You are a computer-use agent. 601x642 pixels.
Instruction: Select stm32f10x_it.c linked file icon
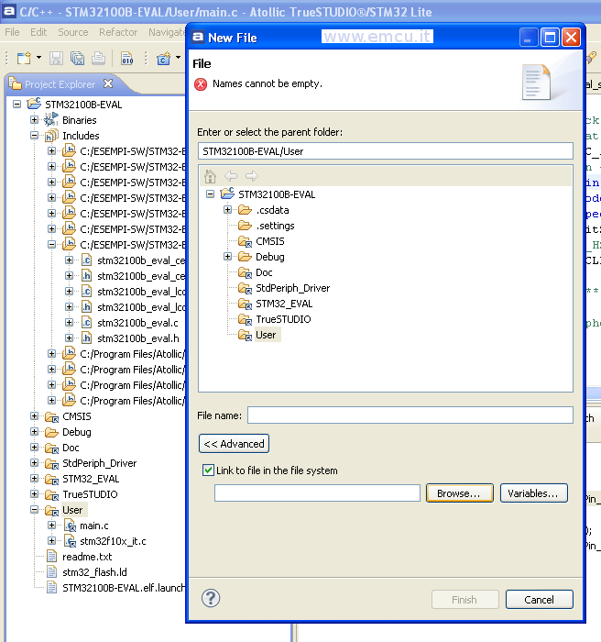click(70, 541)
